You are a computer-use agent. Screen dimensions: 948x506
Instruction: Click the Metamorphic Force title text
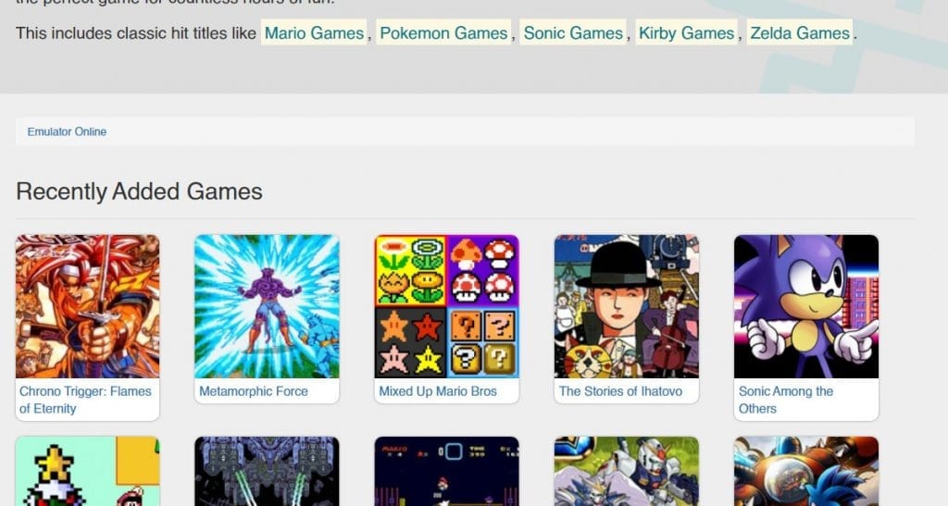click(x=254, y=391)
